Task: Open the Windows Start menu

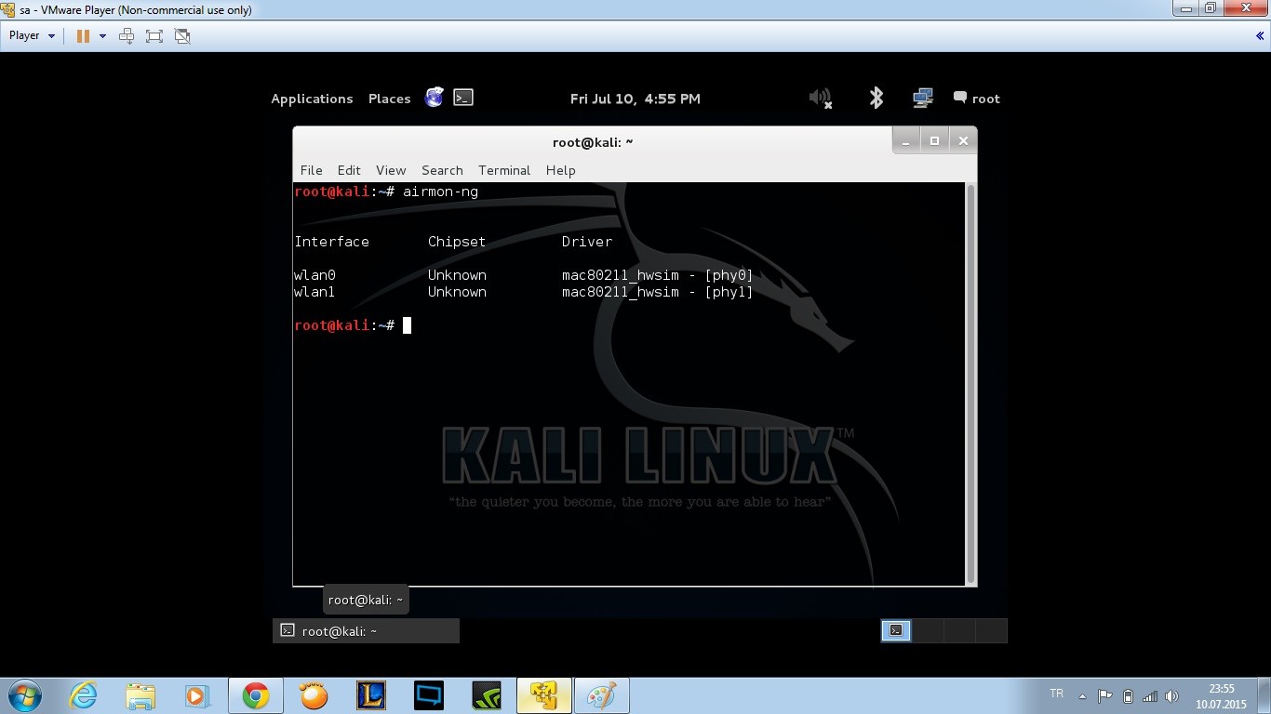Action: [24, 695]
